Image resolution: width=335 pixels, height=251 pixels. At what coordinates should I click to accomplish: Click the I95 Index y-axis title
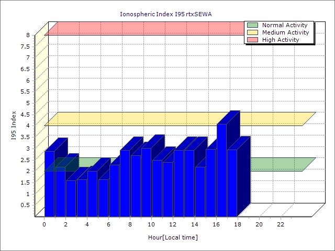(14, 125)
